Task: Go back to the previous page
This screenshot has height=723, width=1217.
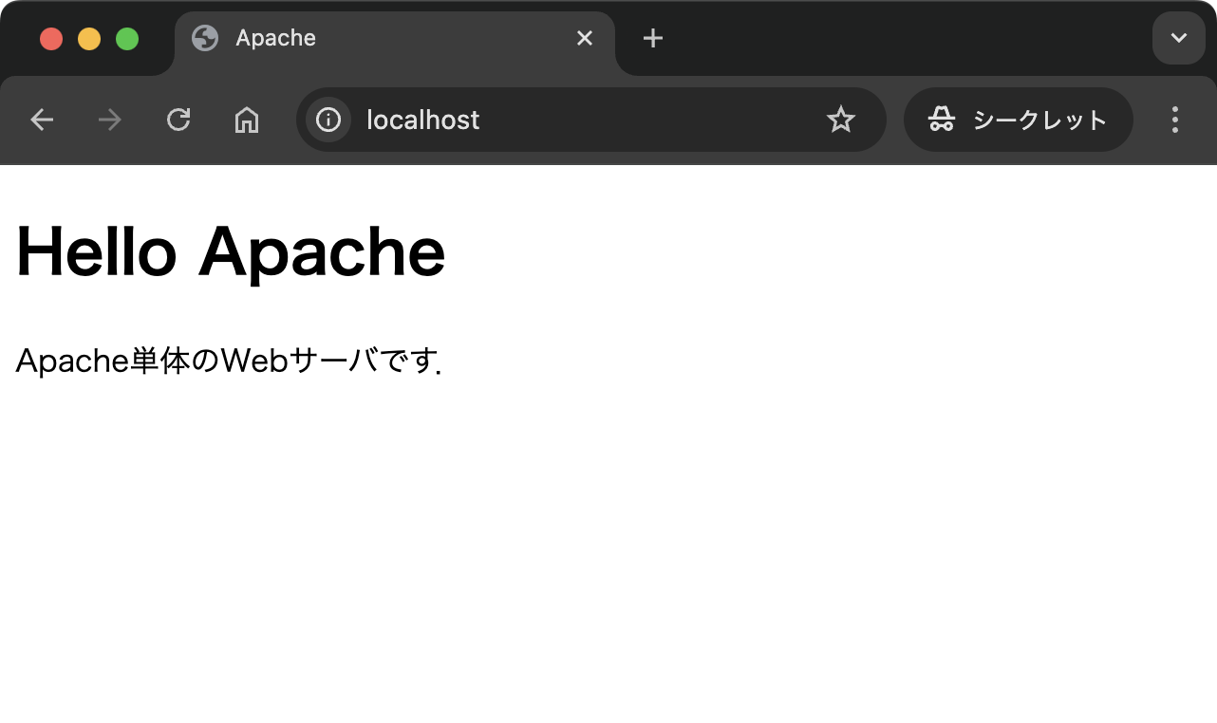Action: (x=42, y=120)
